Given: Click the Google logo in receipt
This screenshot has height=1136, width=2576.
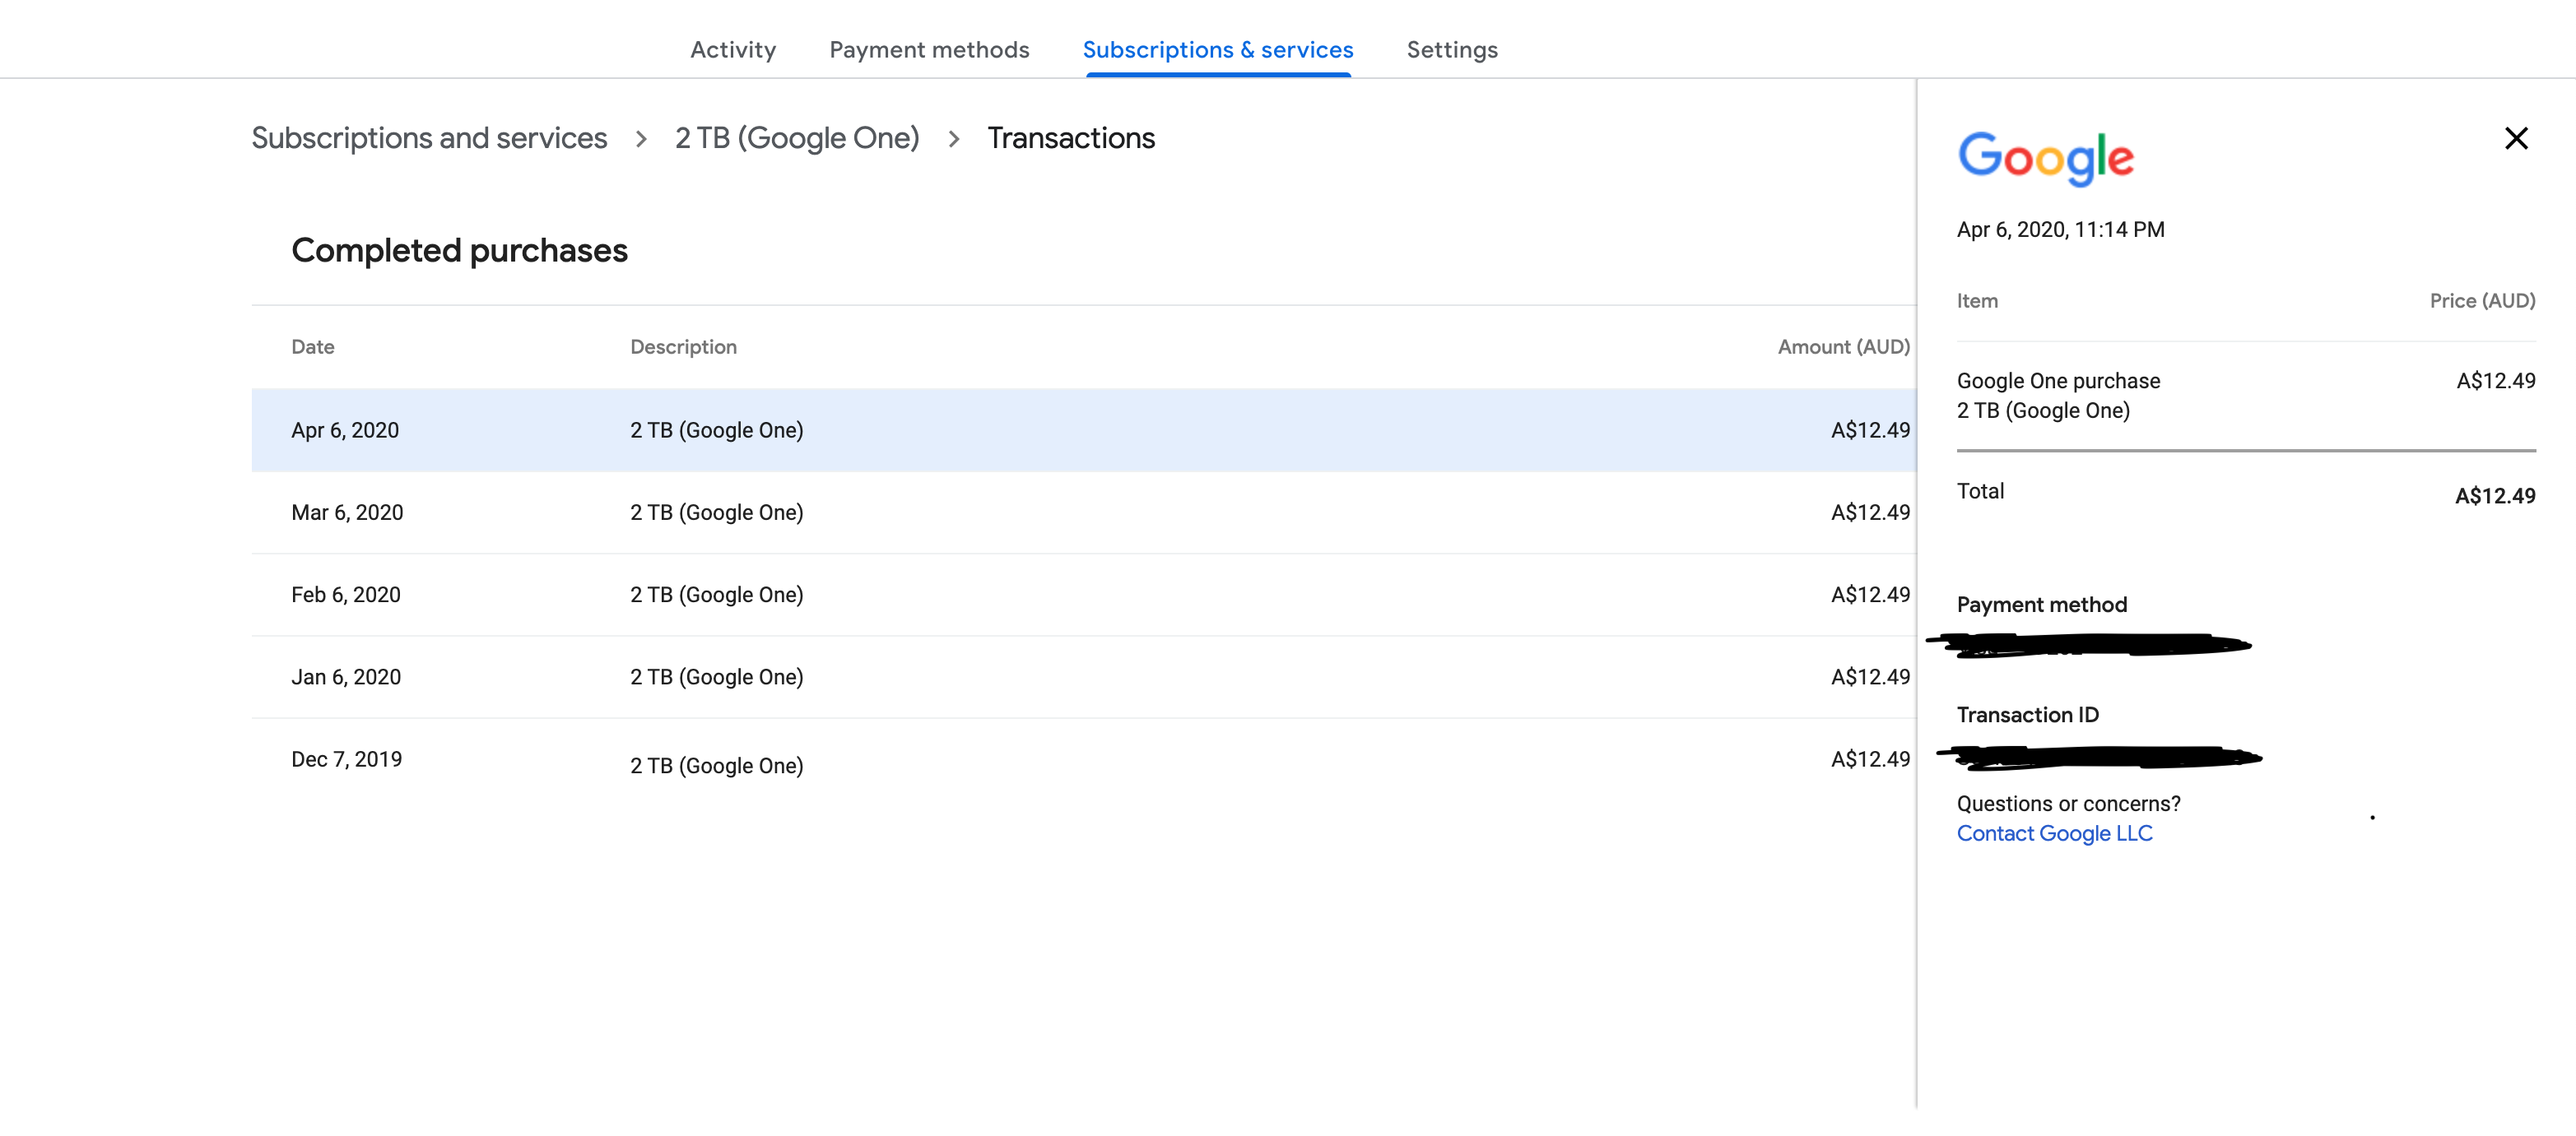Looking at the screenshot, I should pos(2045,158).
